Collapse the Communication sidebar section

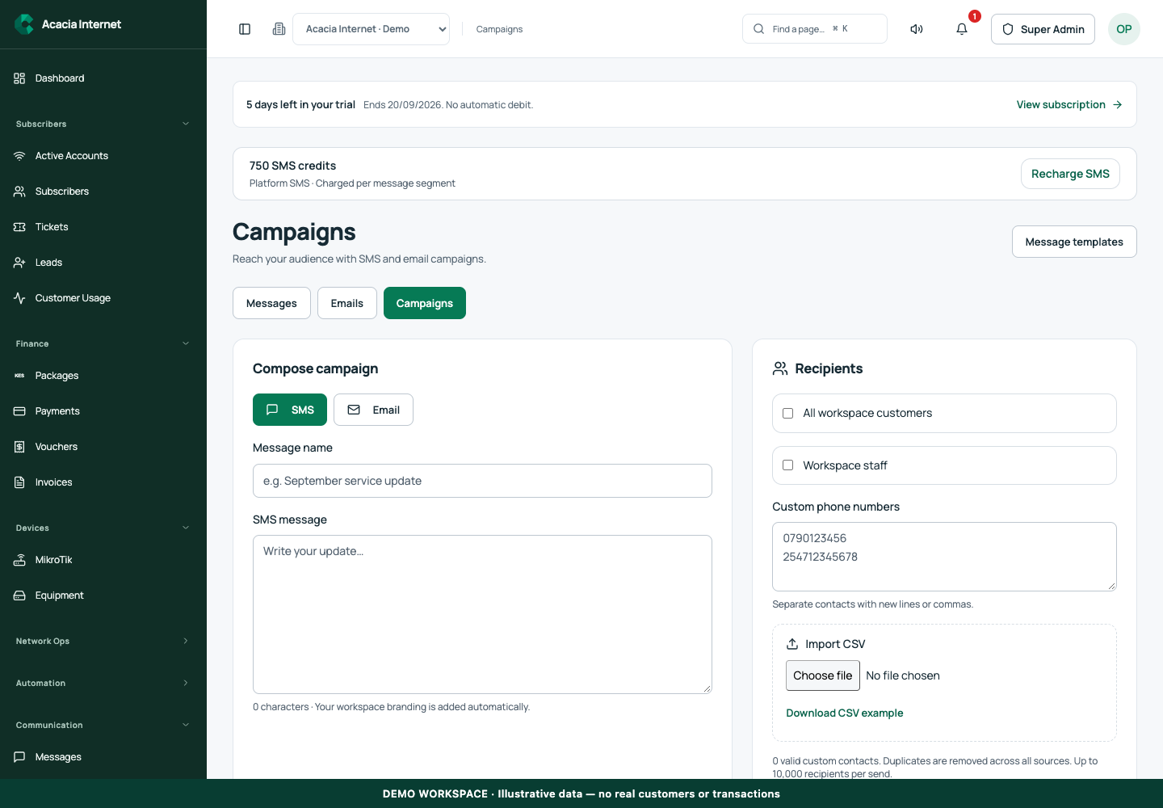click(103, 725)
